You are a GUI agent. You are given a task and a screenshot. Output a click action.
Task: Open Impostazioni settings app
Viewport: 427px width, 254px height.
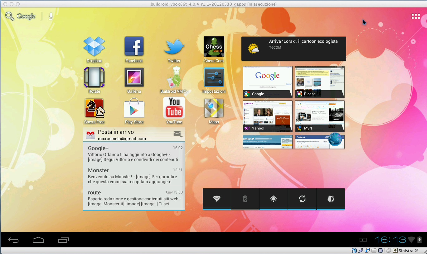click(x=214, y=77)
